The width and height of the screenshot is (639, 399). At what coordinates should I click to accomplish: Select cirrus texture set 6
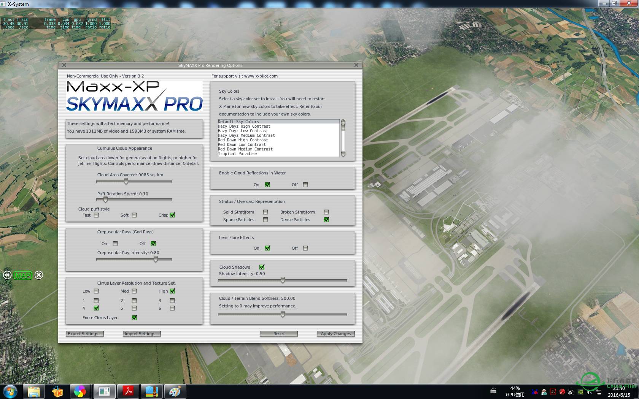(172, 308)
